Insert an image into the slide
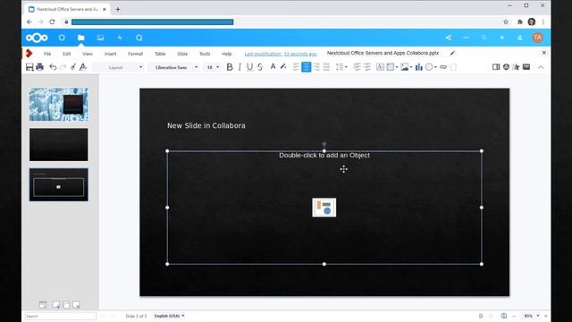Viewport: 572px width, 322px height. point(404,67)
